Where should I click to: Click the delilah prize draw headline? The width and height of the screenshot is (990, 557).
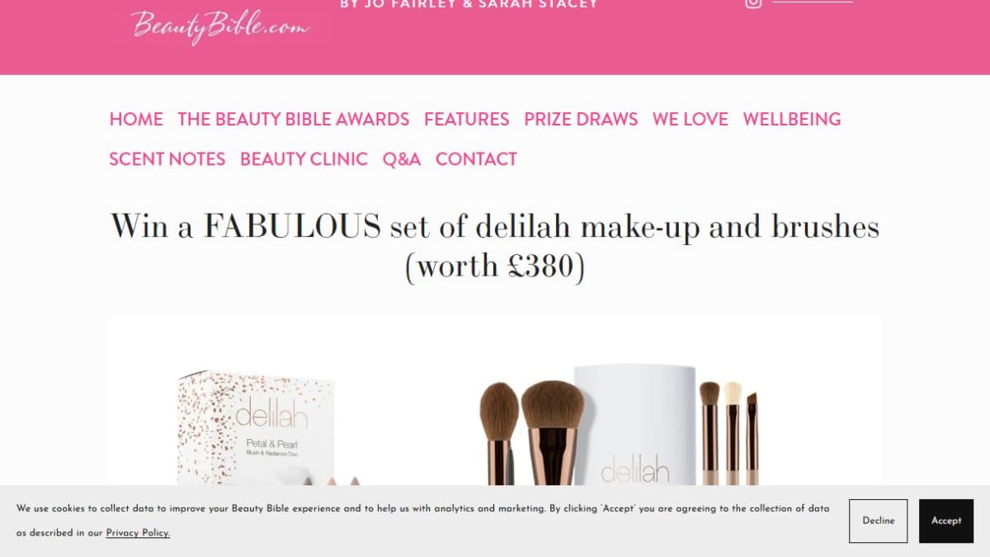tap(495, 247)
